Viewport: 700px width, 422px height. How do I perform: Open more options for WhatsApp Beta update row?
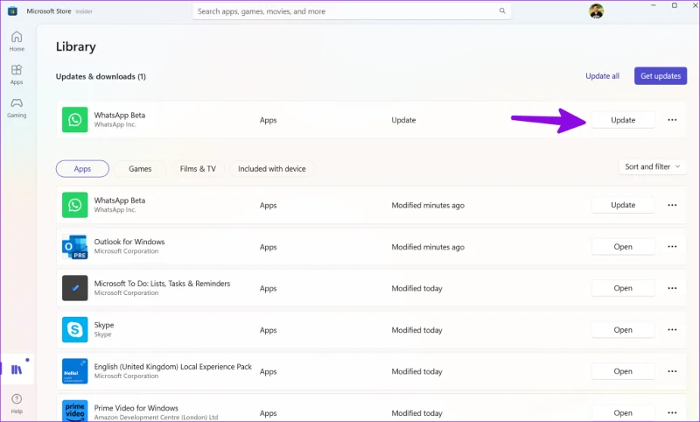672,120
